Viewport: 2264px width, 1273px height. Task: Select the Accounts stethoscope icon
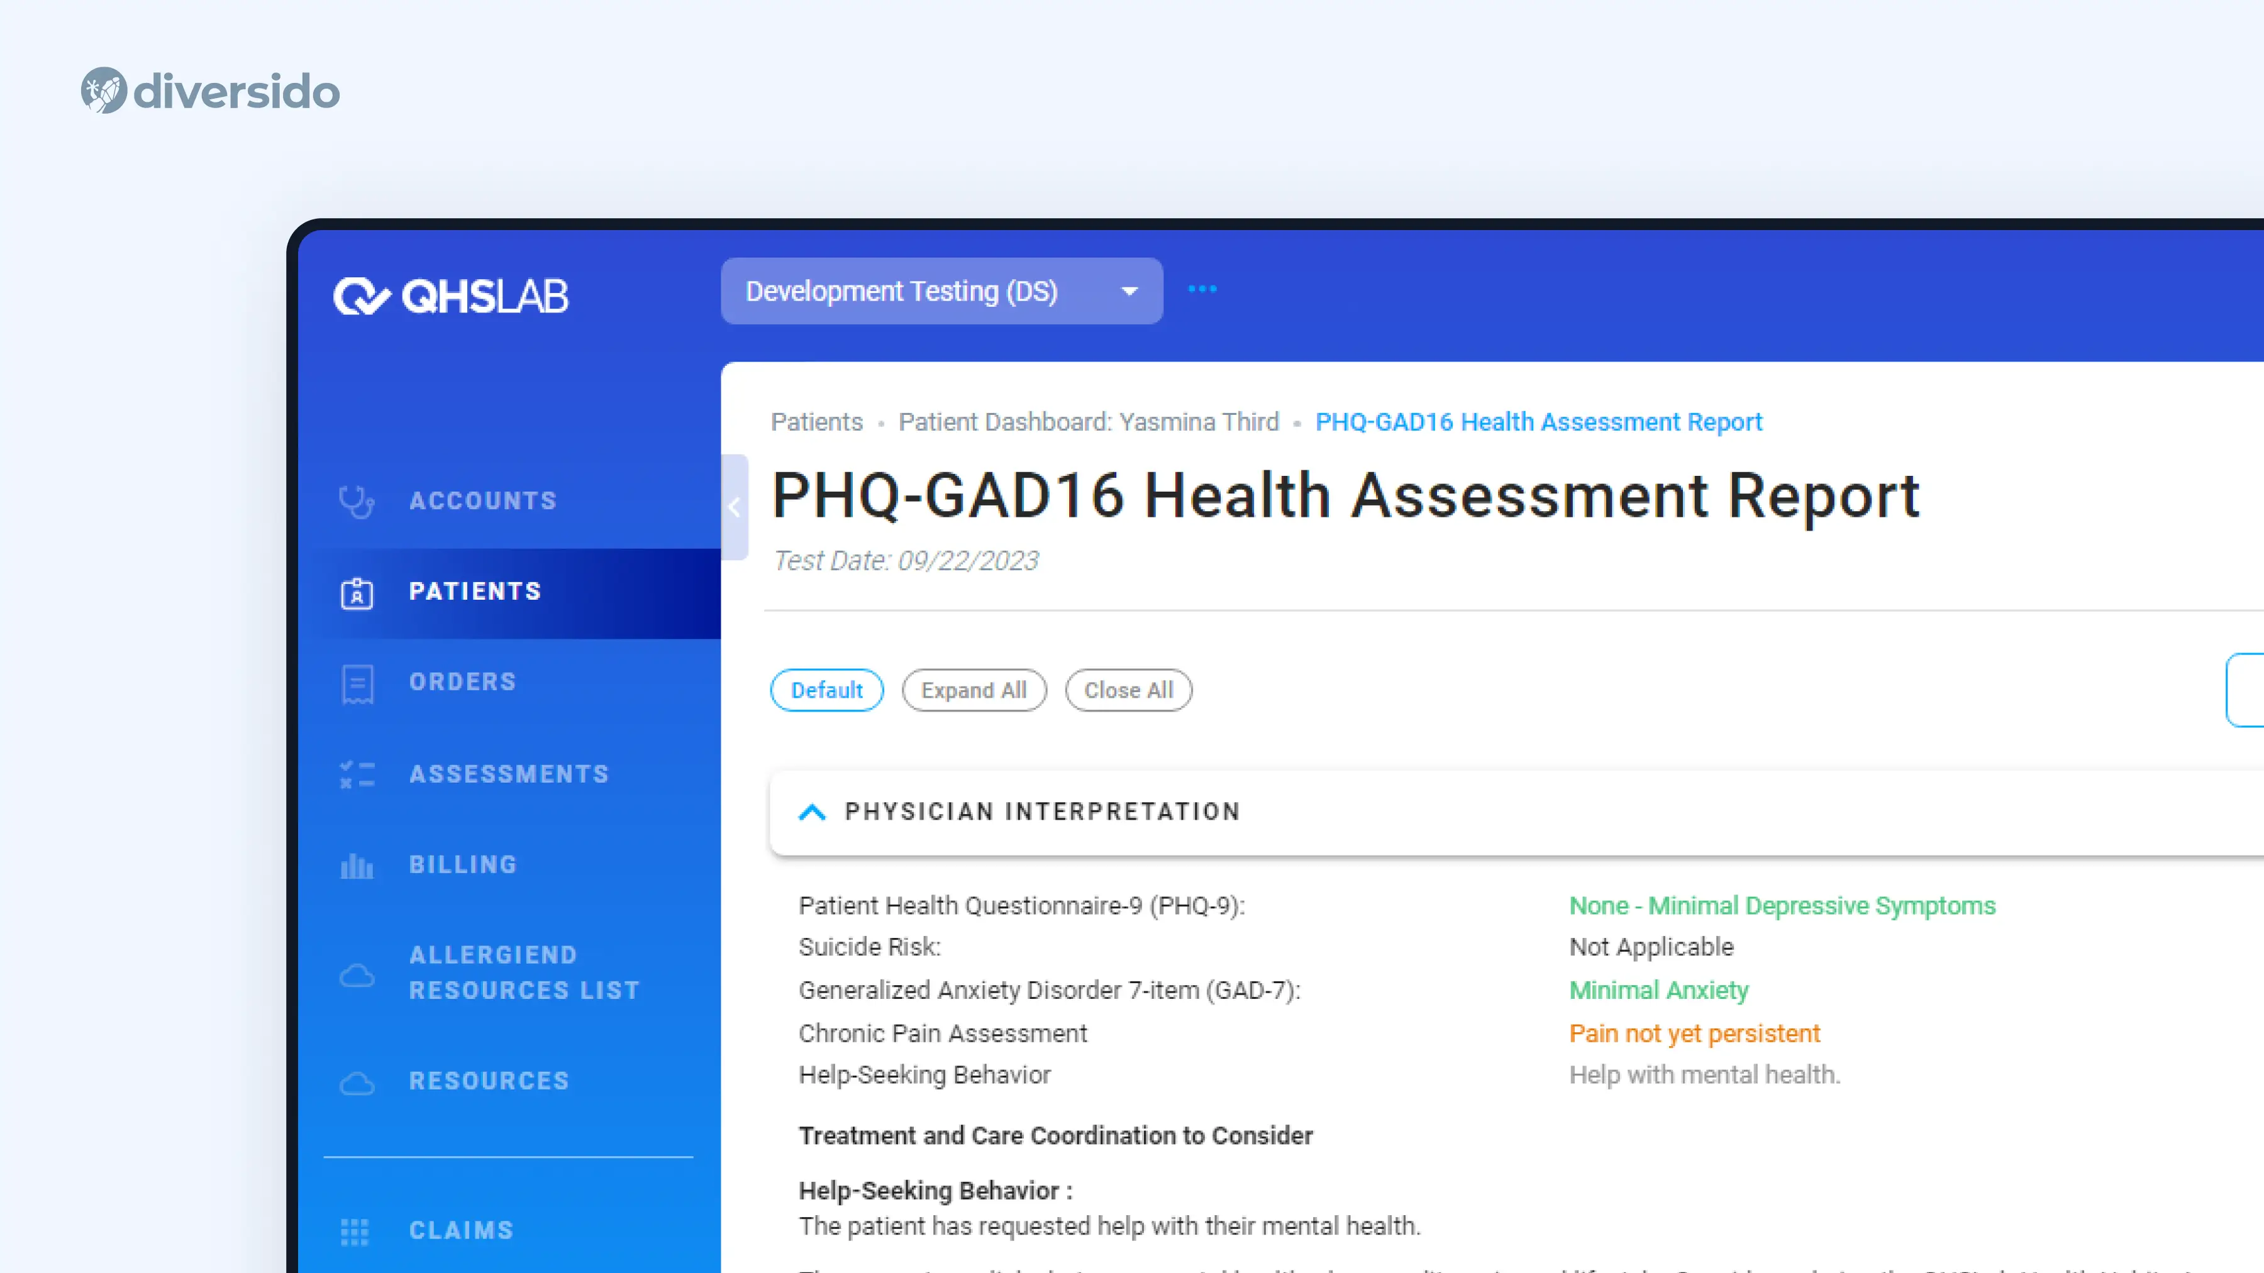pyautogui.click(x=357, y=501)
